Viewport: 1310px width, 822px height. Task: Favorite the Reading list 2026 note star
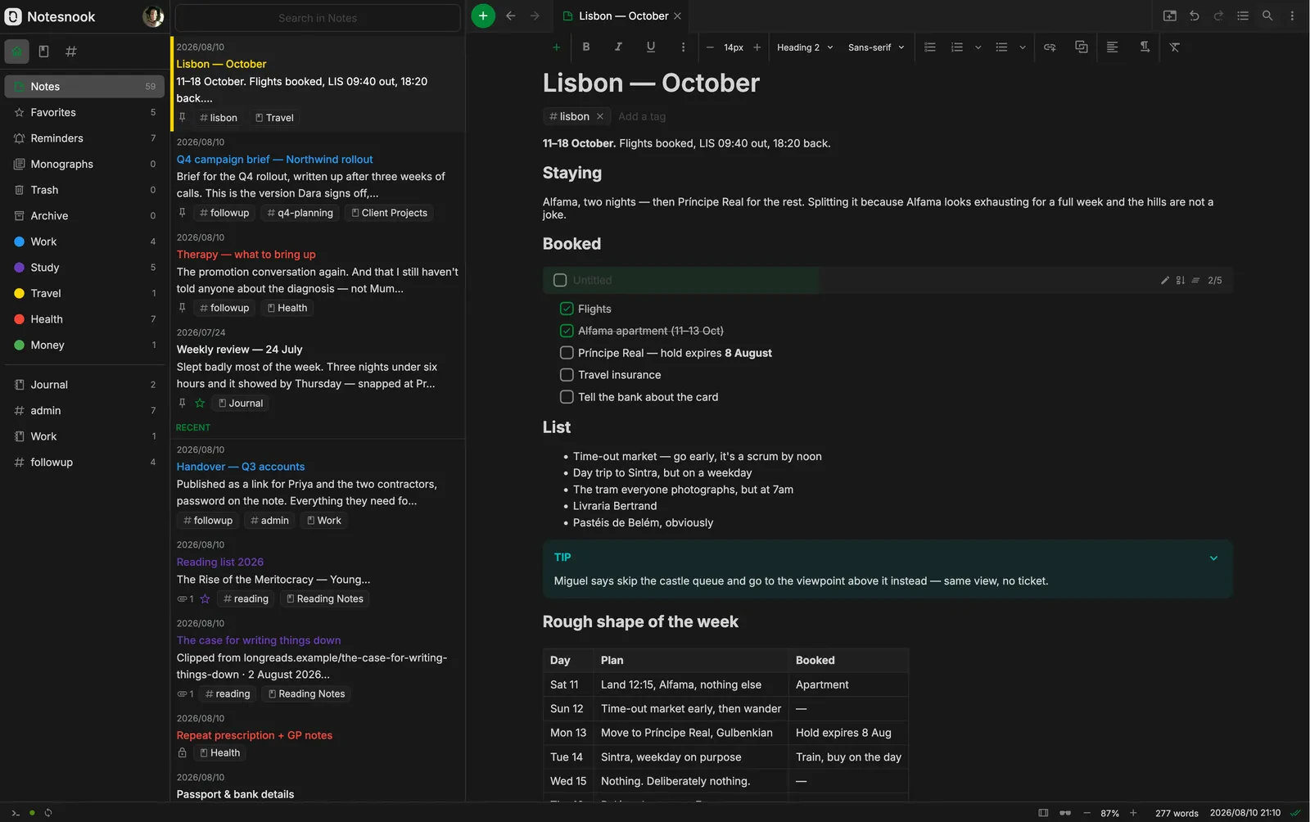pos(205,599)
